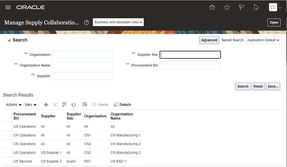Go to Home via house icon
The image size is (287, 167).
point(212,7)
